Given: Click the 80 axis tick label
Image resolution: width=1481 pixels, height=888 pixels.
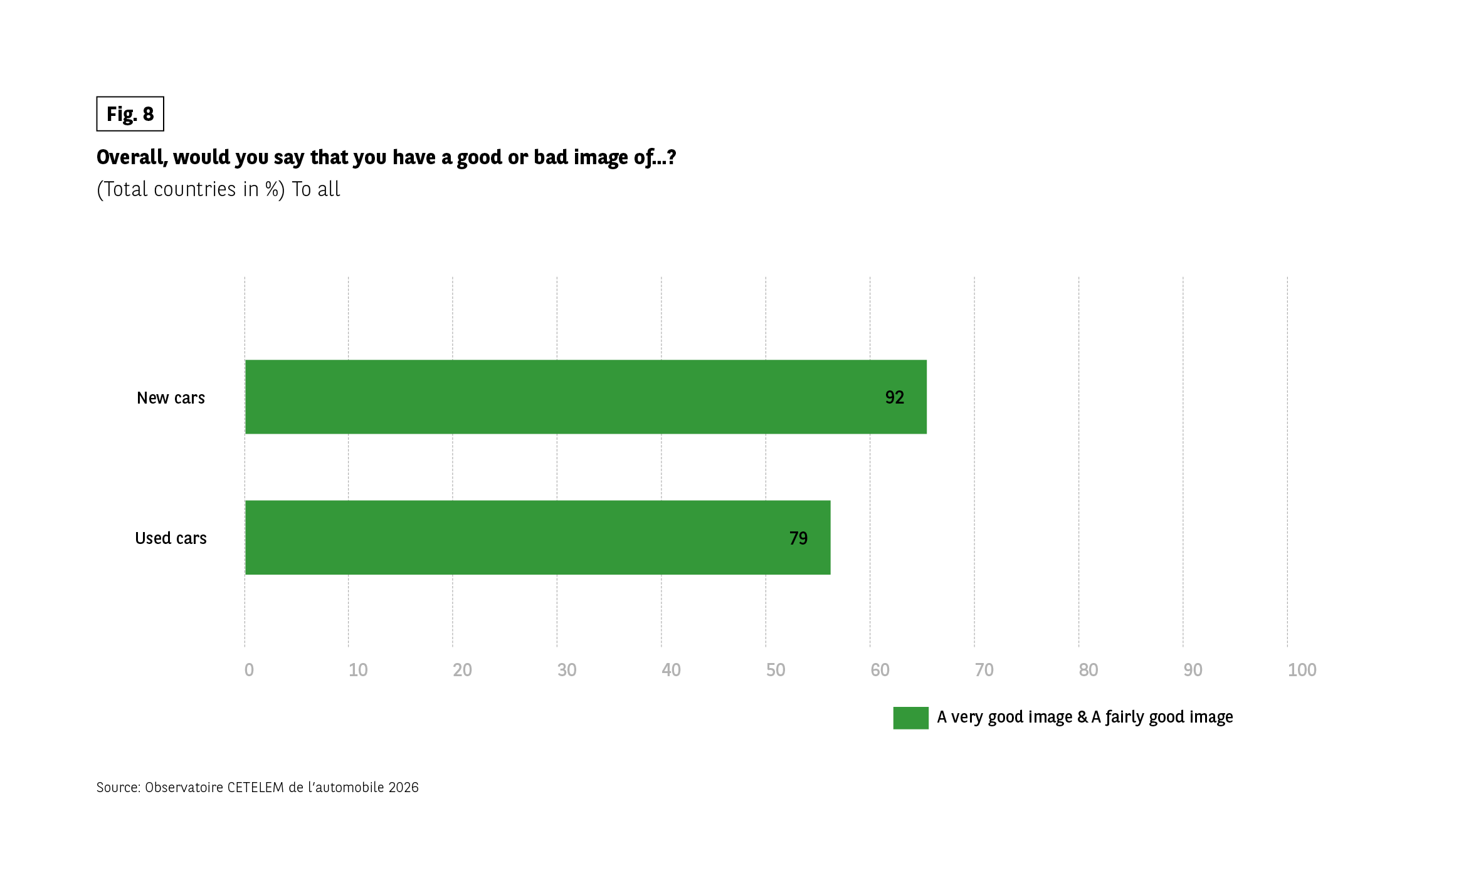Looking at the screenshot, I should 1088,670.
